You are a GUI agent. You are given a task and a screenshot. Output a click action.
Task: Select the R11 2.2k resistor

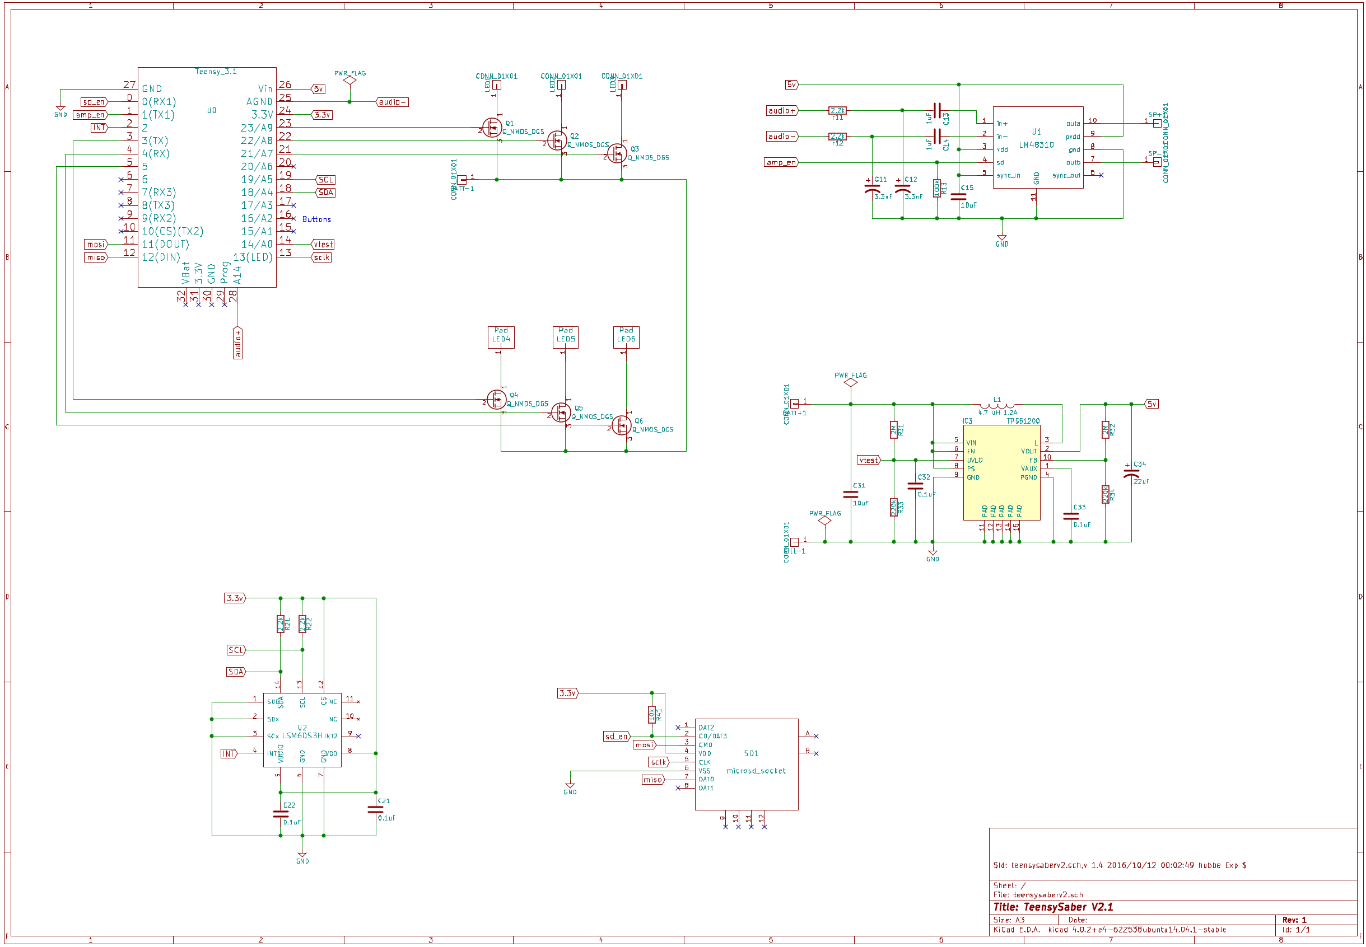pos(837,110)
